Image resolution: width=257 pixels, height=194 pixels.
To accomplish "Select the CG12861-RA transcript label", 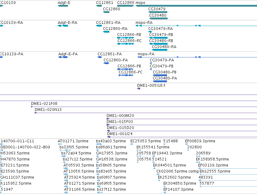I will tap(108, 22).
